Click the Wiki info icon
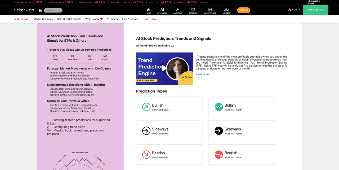The image size is (339, 170). pyautogui.click(x=90, y=56)
